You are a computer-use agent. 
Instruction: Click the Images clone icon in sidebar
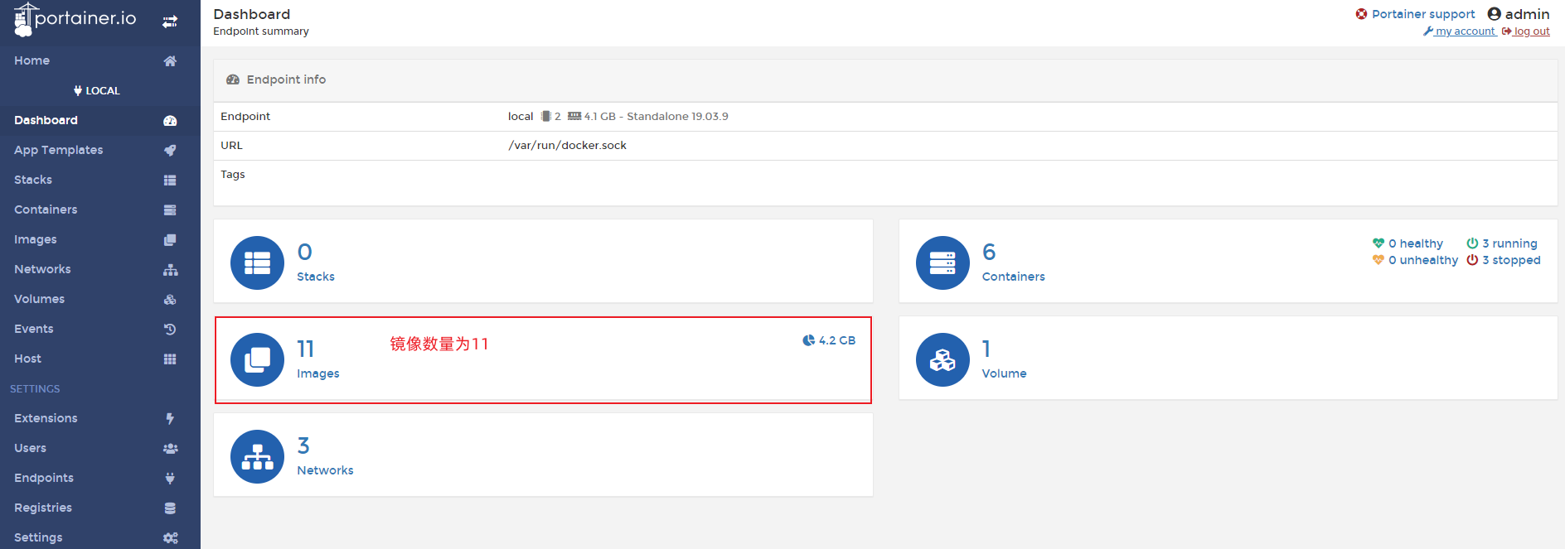pos(170,239)
